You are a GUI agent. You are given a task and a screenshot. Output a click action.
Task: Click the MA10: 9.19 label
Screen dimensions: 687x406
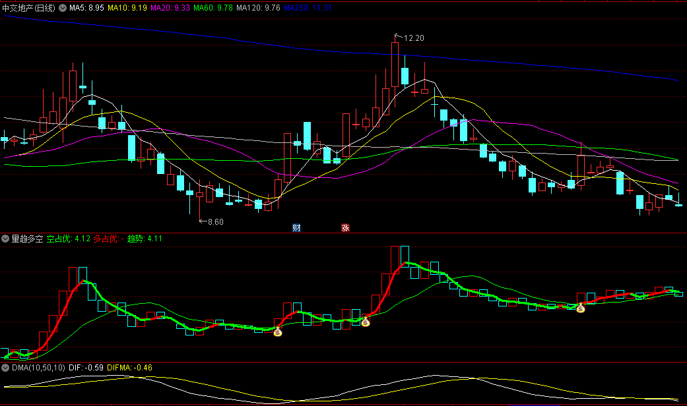coord(127,8)
